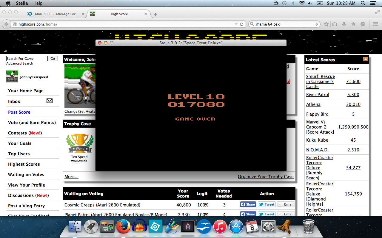Open the Firefox hamburger menu
382x238 pixels.
(x=375, y=24)
